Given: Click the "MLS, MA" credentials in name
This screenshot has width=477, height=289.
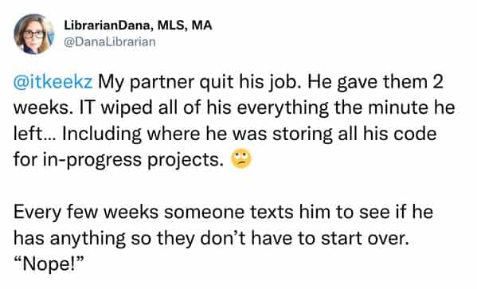Looking at the screenshot, I should 185,25.
